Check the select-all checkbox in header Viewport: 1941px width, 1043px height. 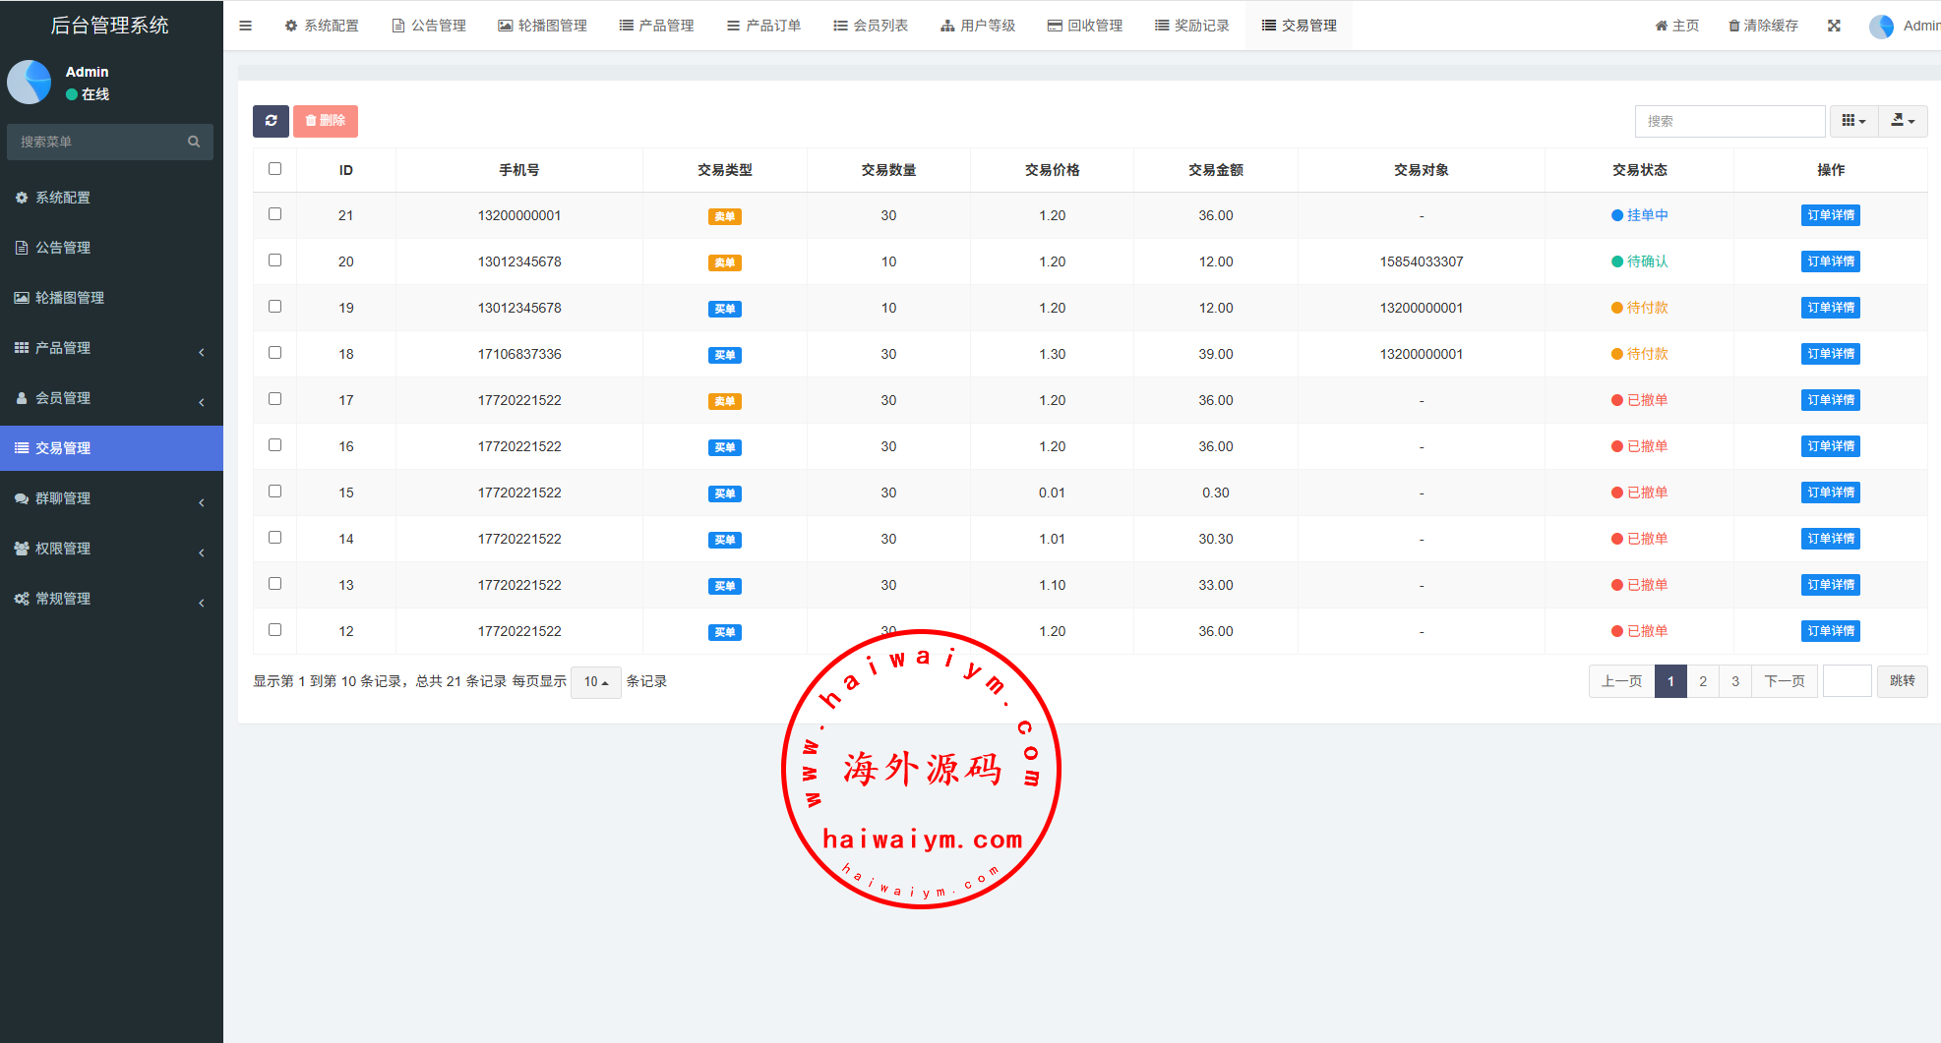(275, 169)
